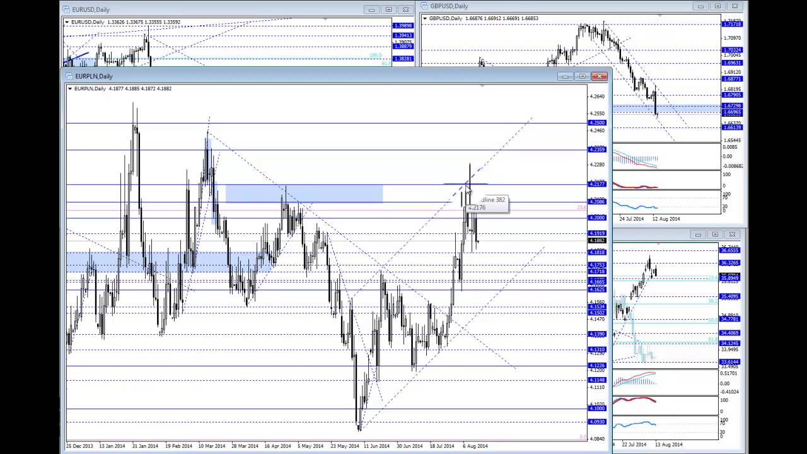This screenshot has height=454, width=807.
Task: Select the 4.1310 price level label
Action: coord(596,349)
